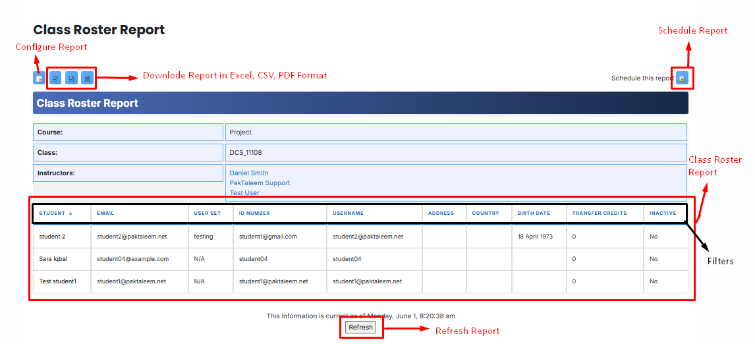
Task: Click the 'Instructors:' label cell
Action: [128, 173]
